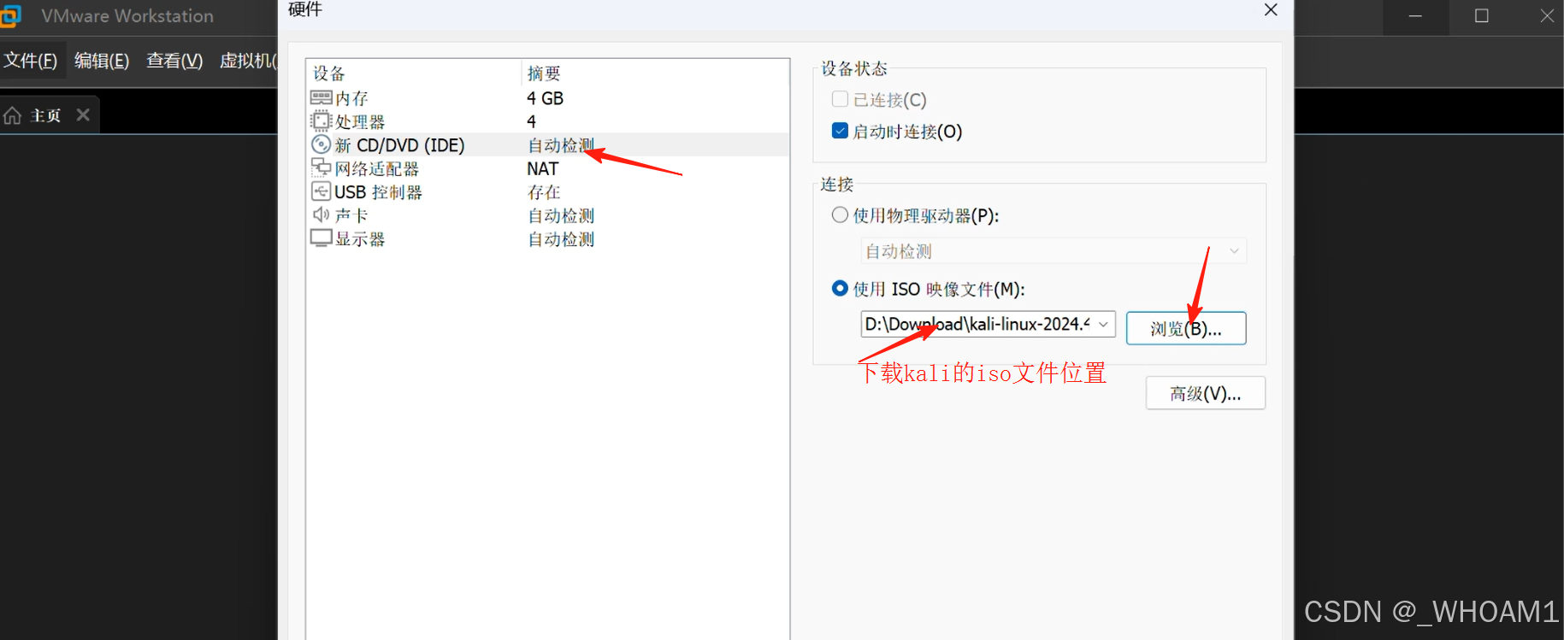Open the 编辑(E) menu
Viewport: 1564px width, 640px height.
pos(102,61)
